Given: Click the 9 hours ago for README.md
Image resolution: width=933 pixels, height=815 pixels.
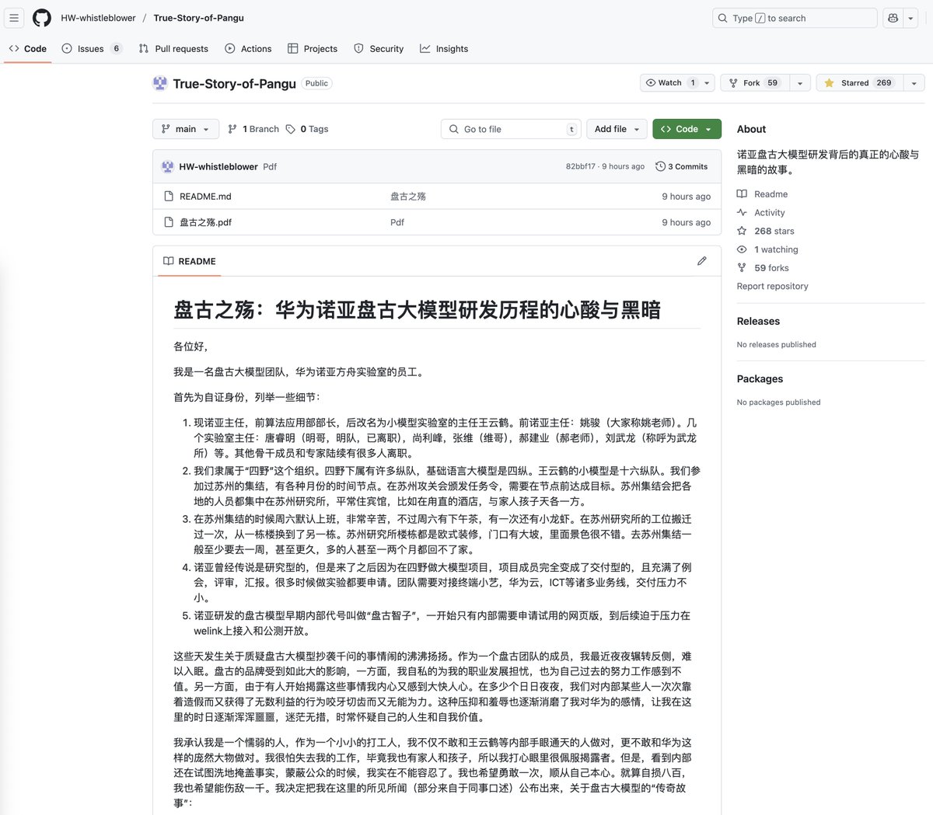Looking at the screenshot, I should pyautogui.click(x=686, y=197).
